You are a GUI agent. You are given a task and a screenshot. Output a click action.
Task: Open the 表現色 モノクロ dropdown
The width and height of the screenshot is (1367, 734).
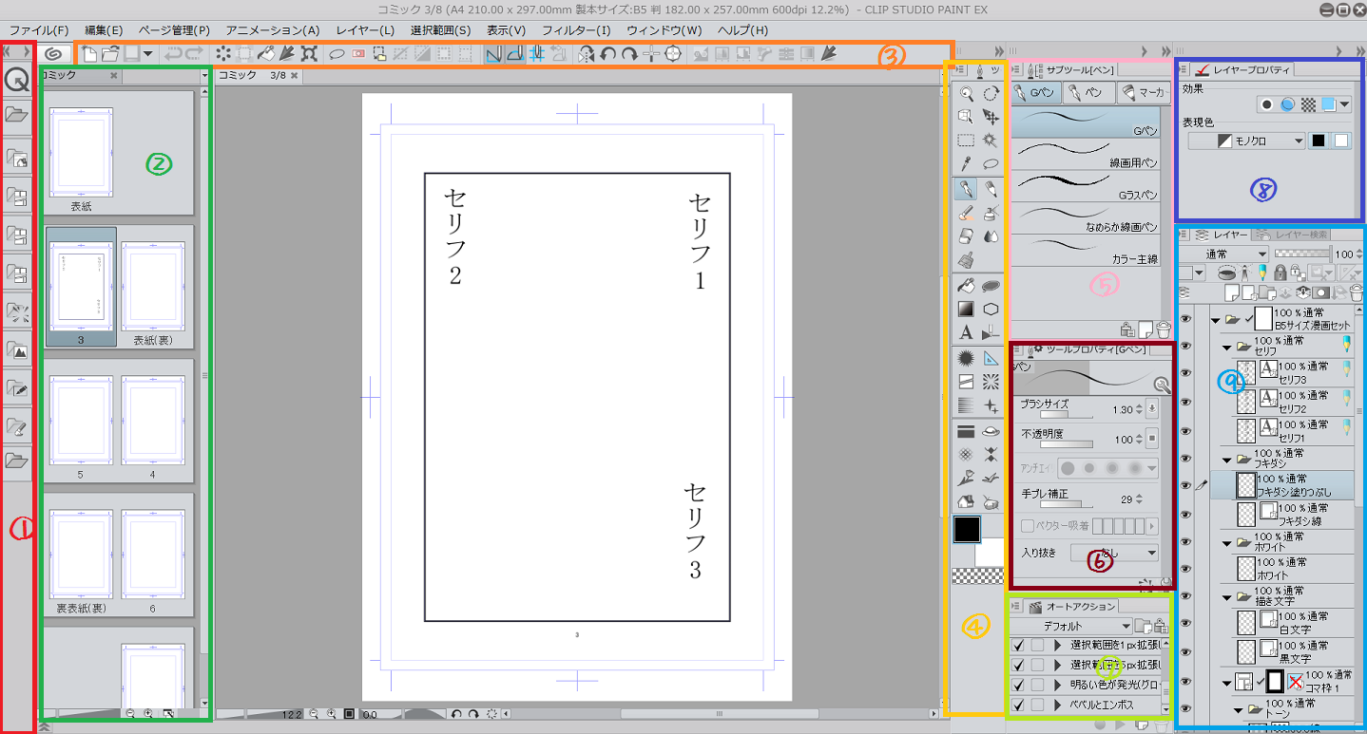click(x=1248, y=141)
